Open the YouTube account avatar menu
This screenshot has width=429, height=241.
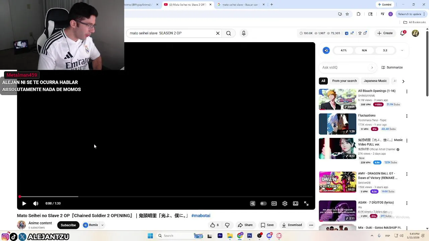[x=415, y=33]
